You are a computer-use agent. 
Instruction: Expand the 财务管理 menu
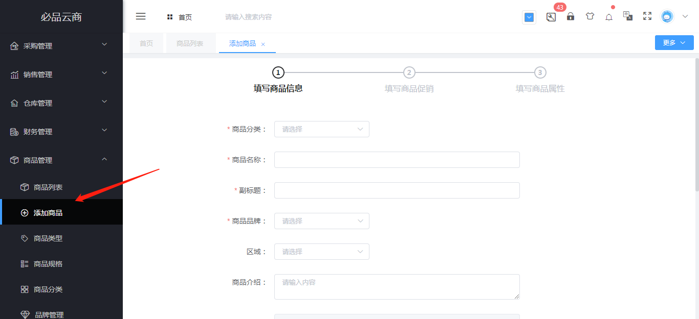click(x=61, y=131)
